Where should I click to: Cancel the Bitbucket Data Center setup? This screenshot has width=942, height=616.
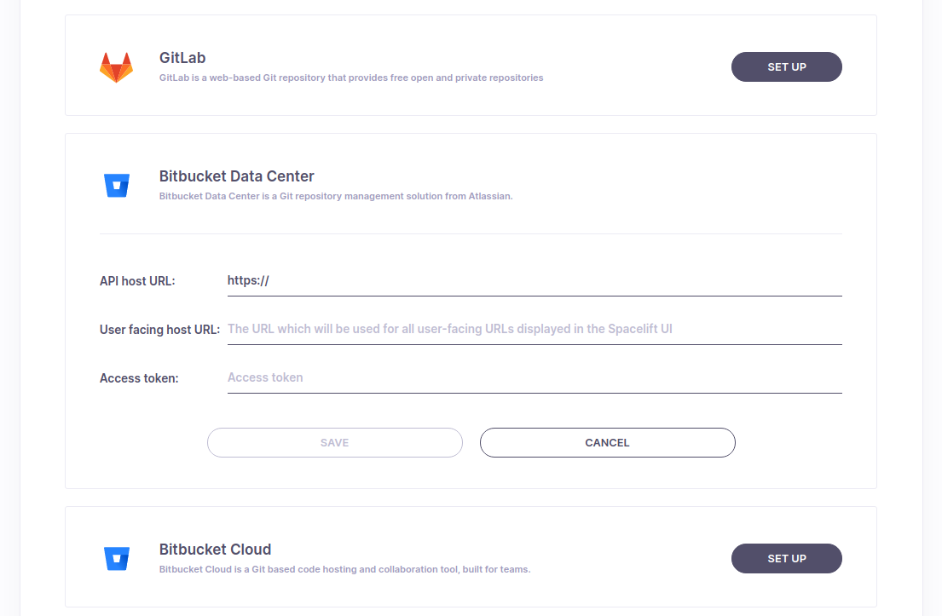[607, 442]
